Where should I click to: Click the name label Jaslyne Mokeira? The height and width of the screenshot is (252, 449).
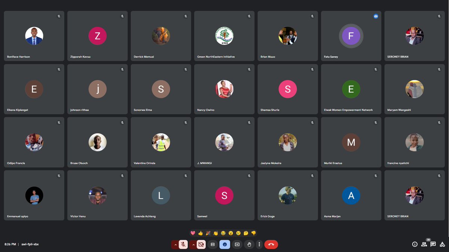tap(271, 163)
